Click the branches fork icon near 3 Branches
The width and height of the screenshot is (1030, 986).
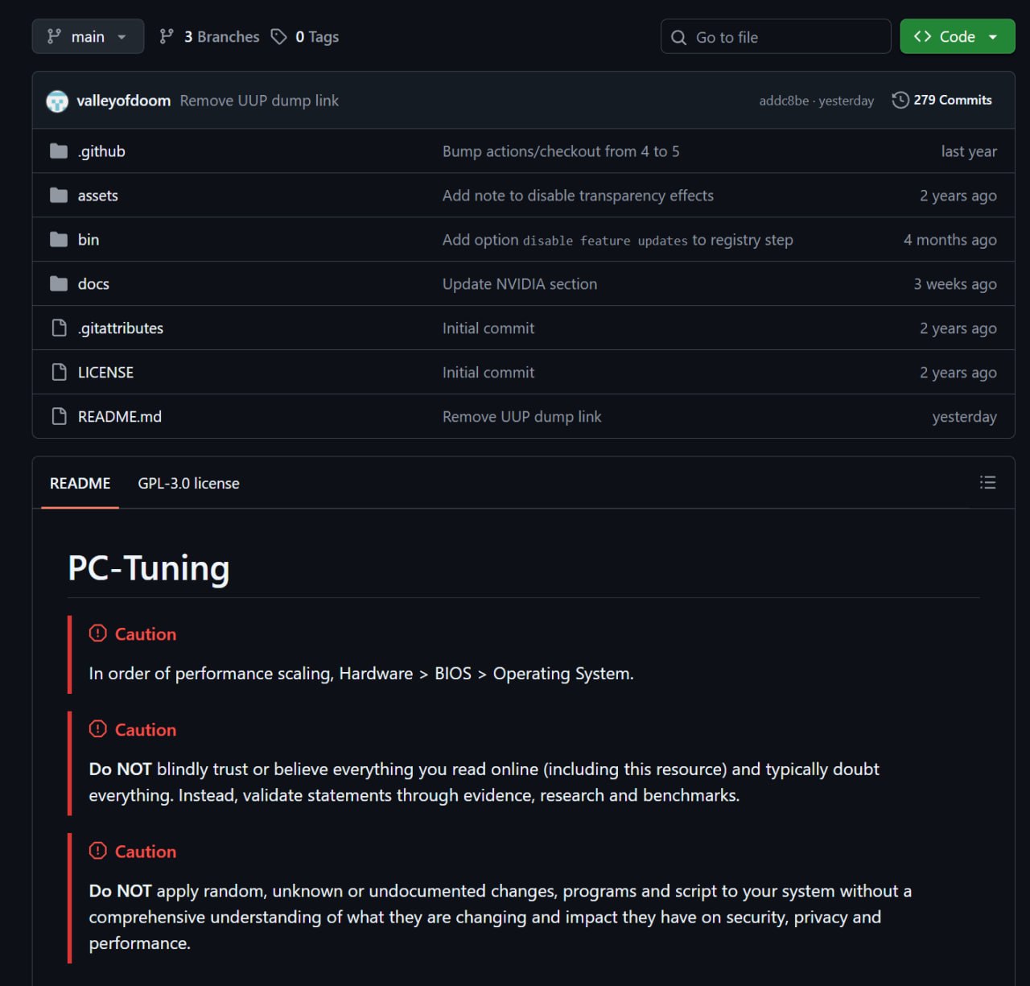click(167, 36)
